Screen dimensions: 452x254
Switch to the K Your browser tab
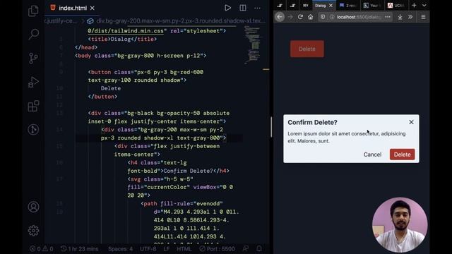[372, 6]
